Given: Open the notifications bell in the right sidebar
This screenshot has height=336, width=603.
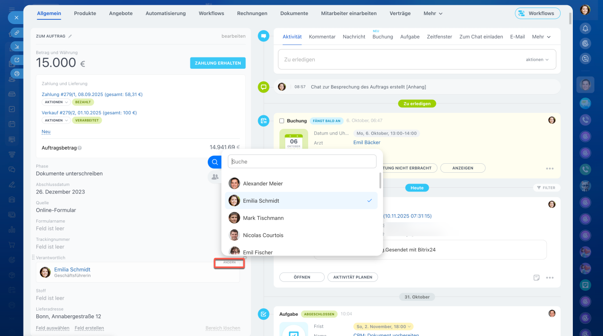Looking at the screenshot, I should pyautogui.click(x=585, y=28).
